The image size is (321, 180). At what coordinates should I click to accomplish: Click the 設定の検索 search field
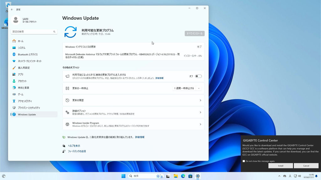click(x=31, y=32)
